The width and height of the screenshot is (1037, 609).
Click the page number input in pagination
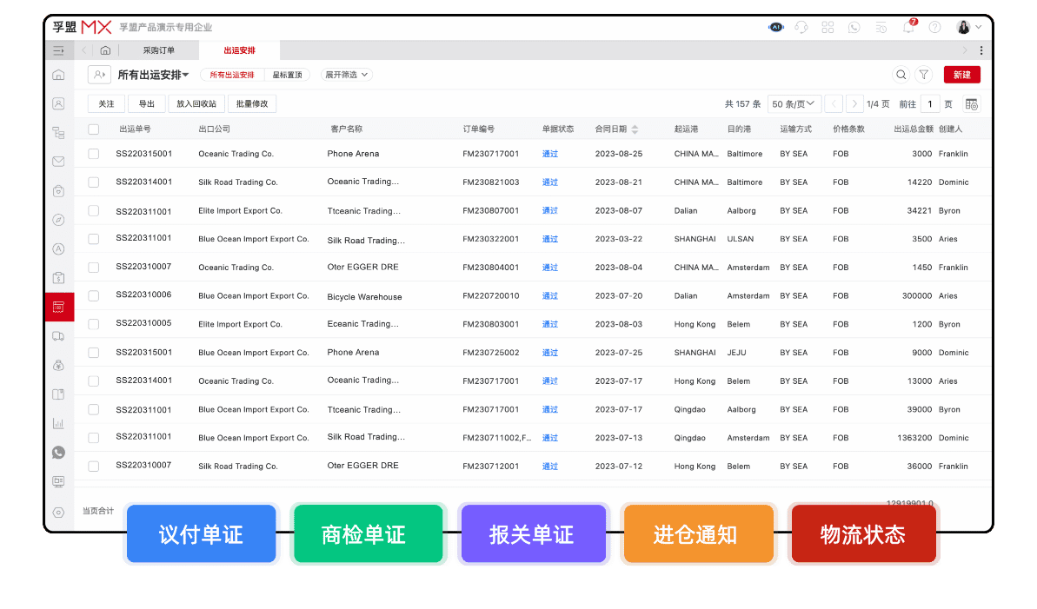click(930, 103)
